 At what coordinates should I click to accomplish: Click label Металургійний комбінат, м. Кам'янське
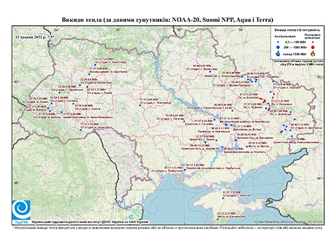coord(245,122)
